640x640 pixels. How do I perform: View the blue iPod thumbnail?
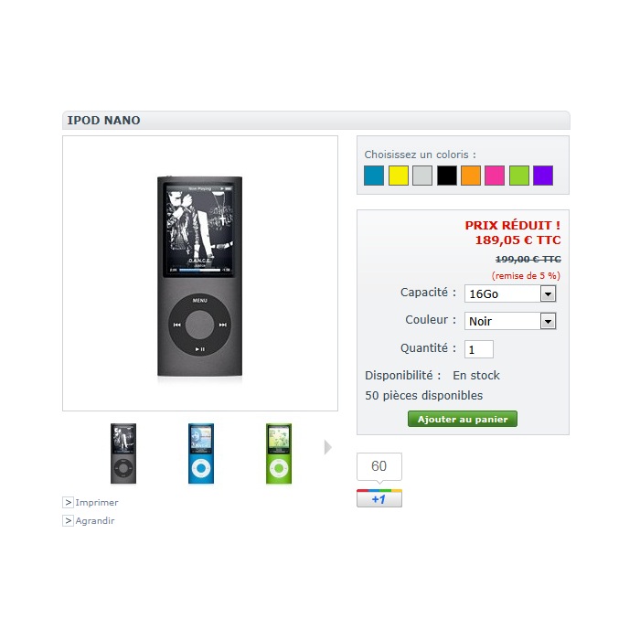click(x=201, y=453)
